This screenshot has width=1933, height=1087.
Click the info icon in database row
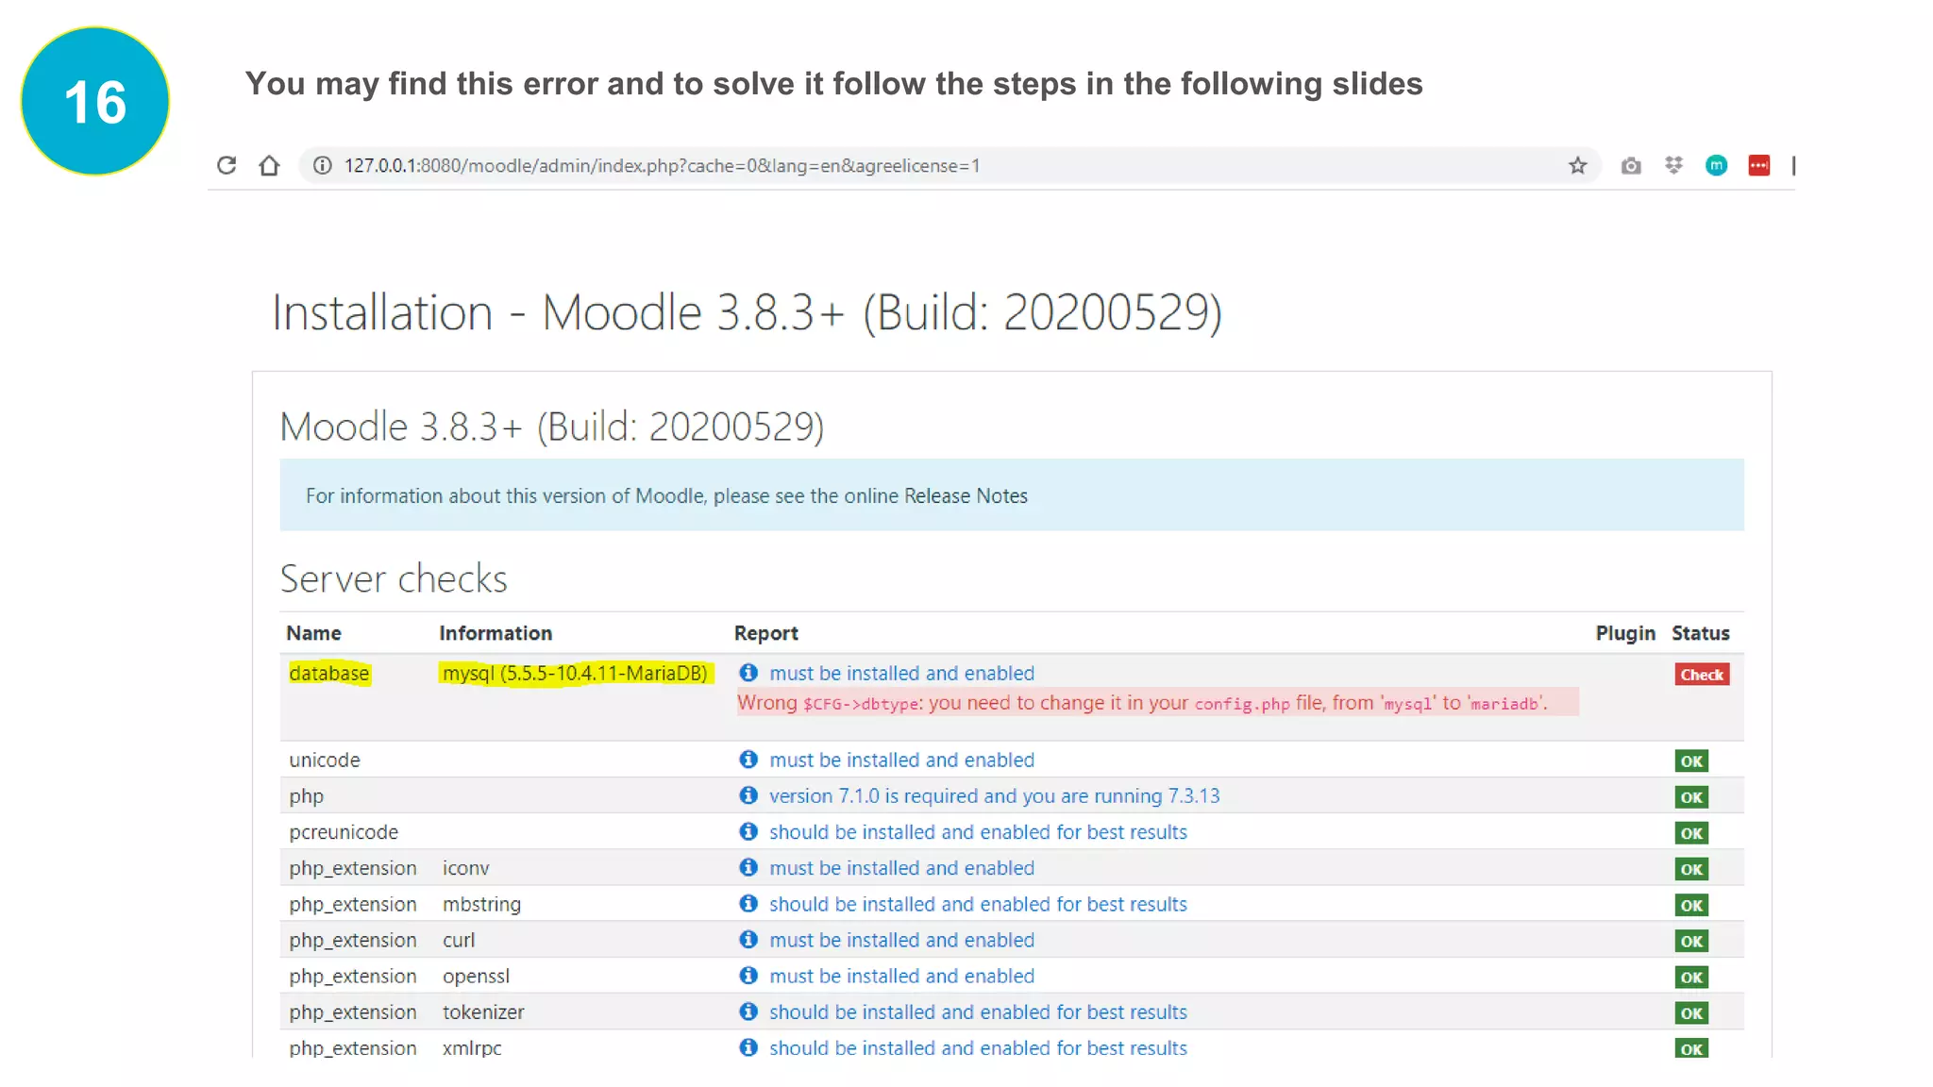(748, 673)
